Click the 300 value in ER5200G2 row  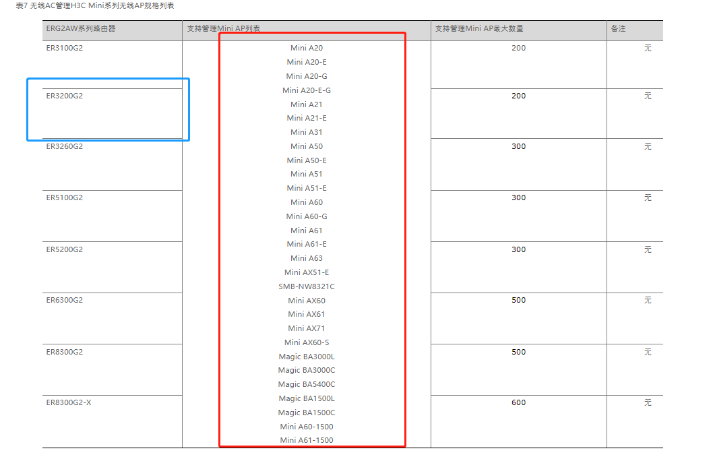[518, 249]
